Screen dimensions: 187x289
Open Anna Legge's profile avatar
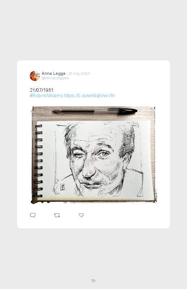point(35,76)
